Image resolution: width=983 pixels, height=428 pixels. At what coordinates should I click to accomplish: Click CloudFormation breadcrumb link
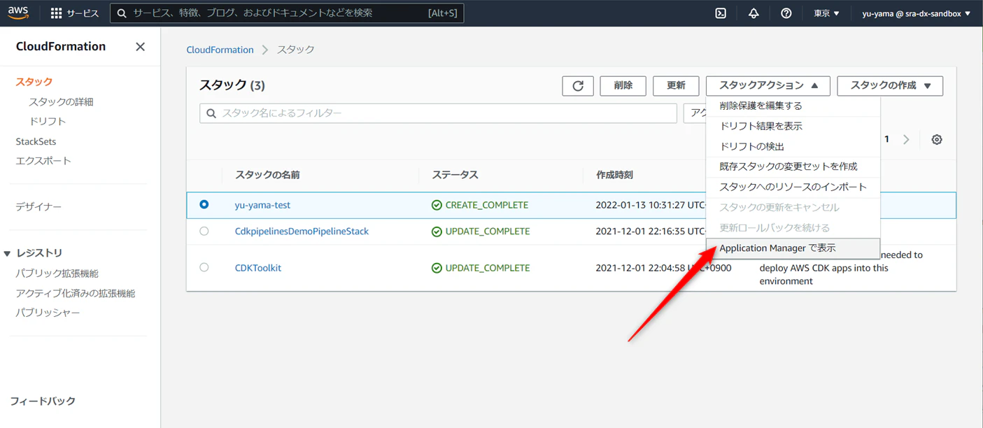point(220,50)
